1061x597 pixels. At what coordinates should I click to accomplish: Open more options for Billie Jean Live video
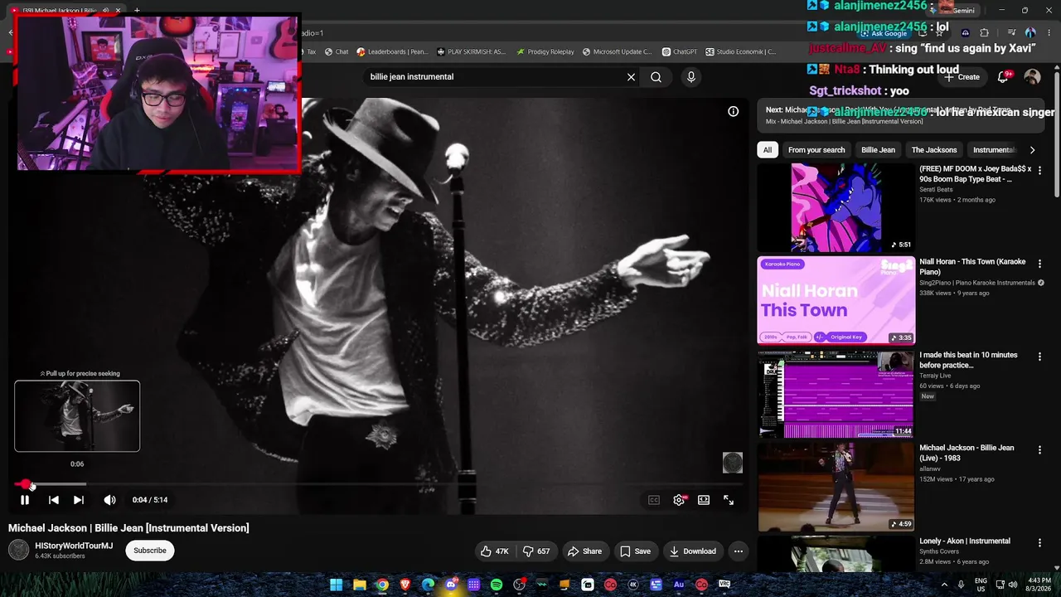1039,449
